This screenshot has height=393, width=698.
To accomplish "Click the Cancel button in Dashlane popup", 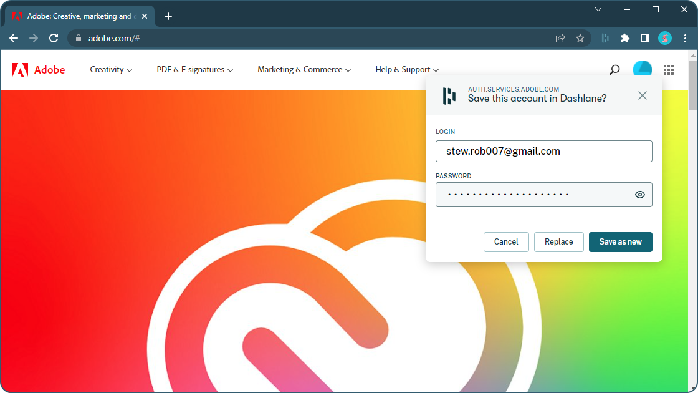I will [x=506, y=242].
